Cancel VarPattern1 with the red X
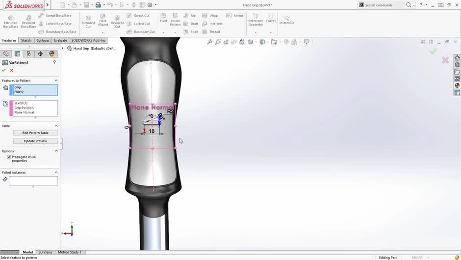461x260 pixels. (12, 70)
